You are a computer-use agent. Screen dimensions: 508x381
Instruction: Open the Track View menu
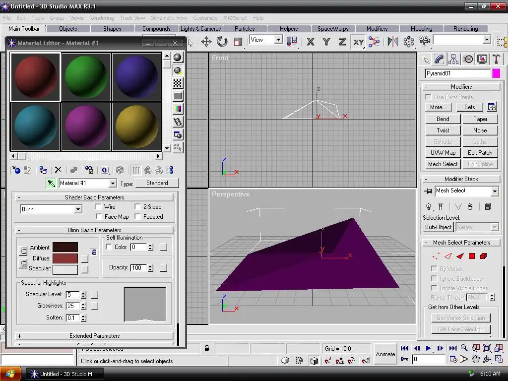(132, 18)
